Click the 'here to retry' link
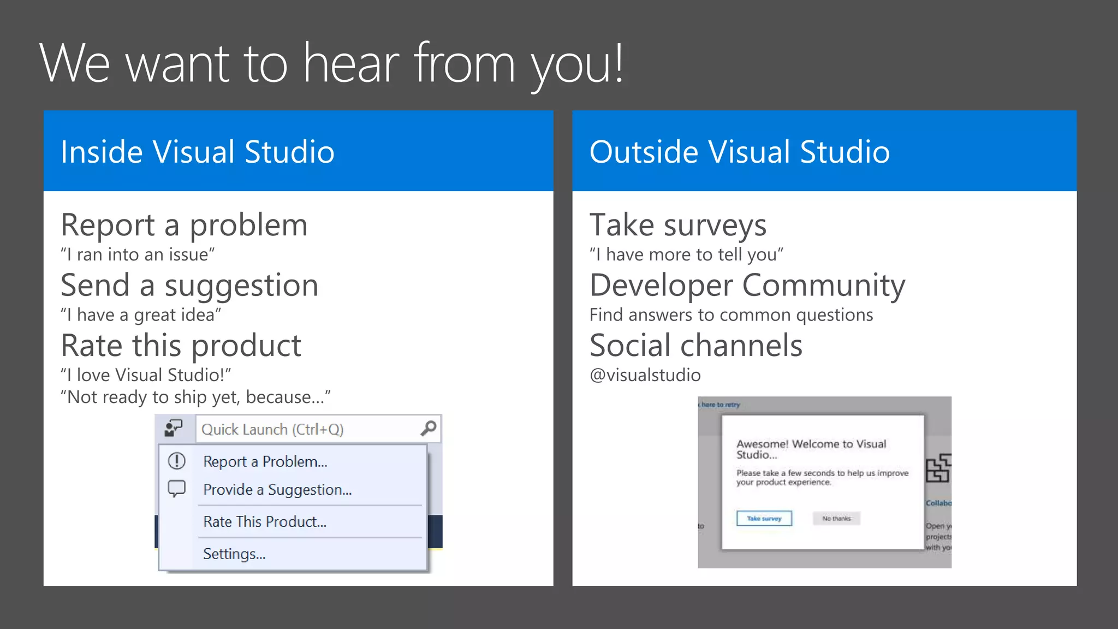Screen dimensions: 1118x629 coord(720,405)
